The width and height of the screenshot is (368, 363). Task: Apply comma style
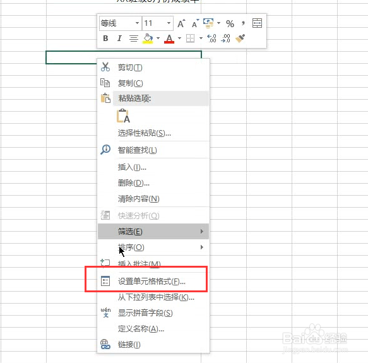[243, 23]
